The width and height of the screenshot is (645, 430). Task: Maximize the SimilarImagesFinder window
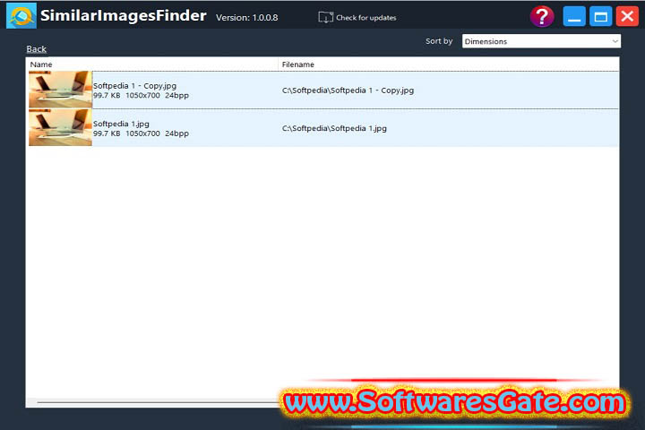[600, 16]
